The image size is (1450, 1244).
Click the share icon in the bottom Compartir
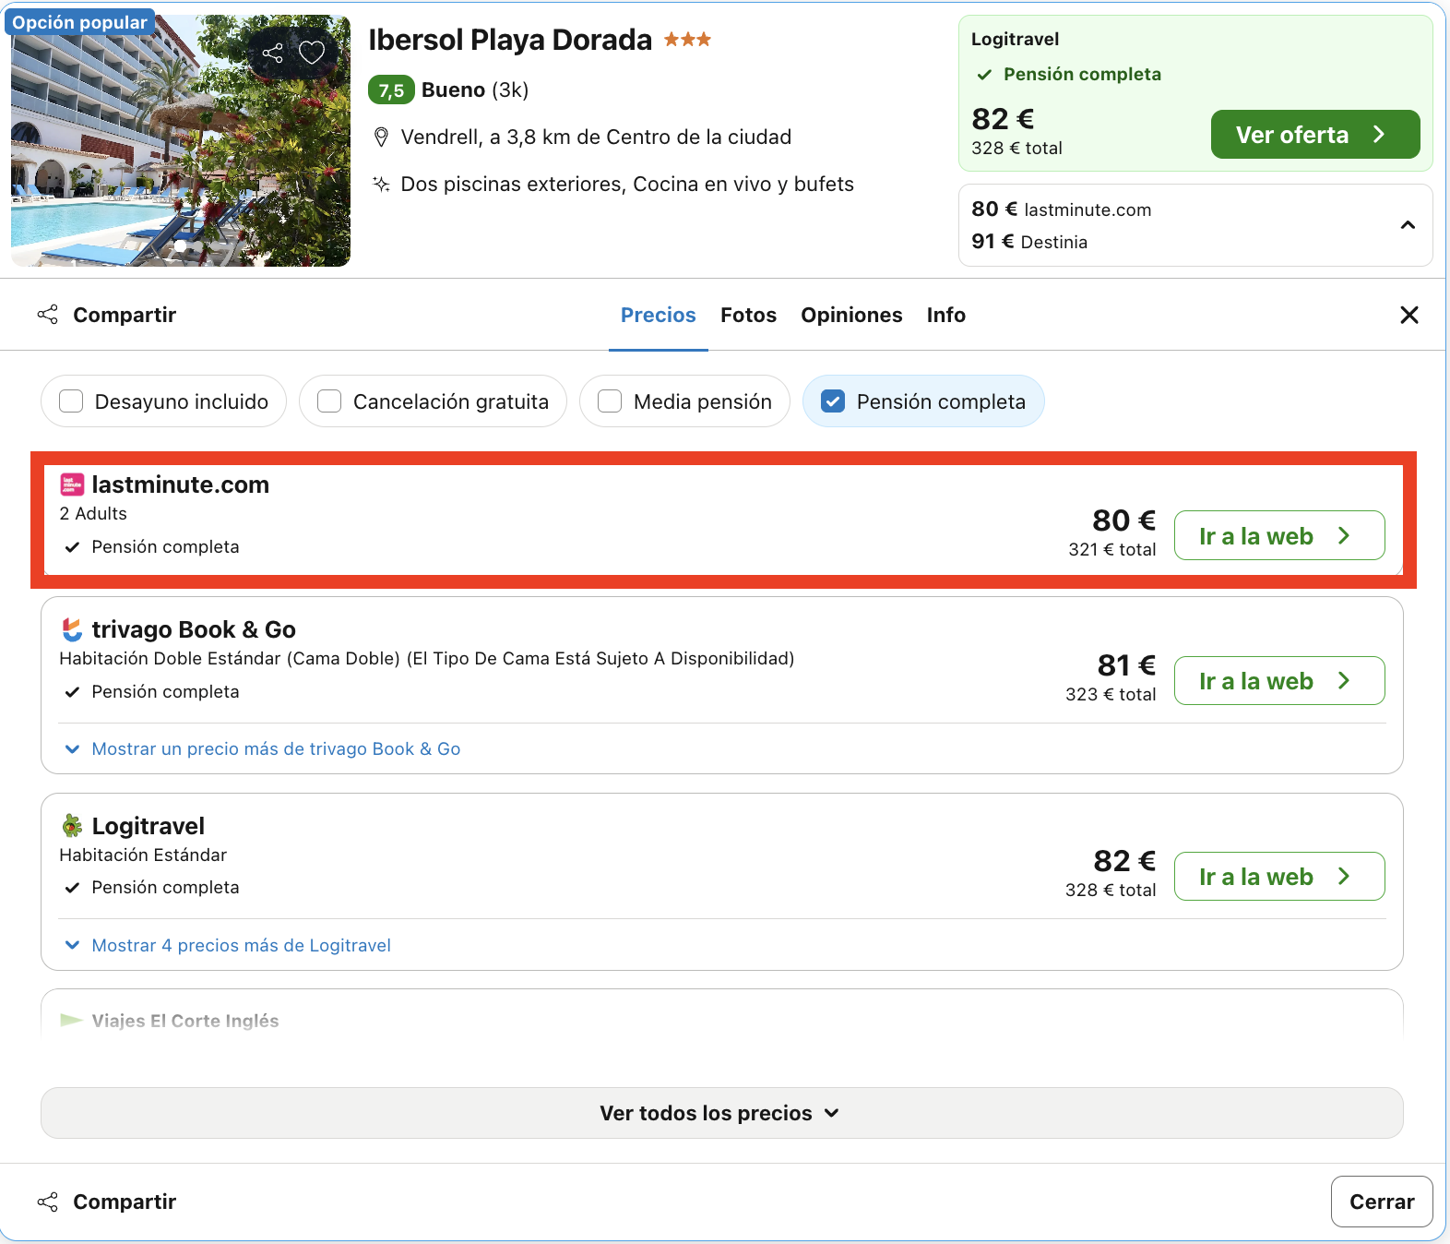pyautogui.click(x=47, y=1202)
